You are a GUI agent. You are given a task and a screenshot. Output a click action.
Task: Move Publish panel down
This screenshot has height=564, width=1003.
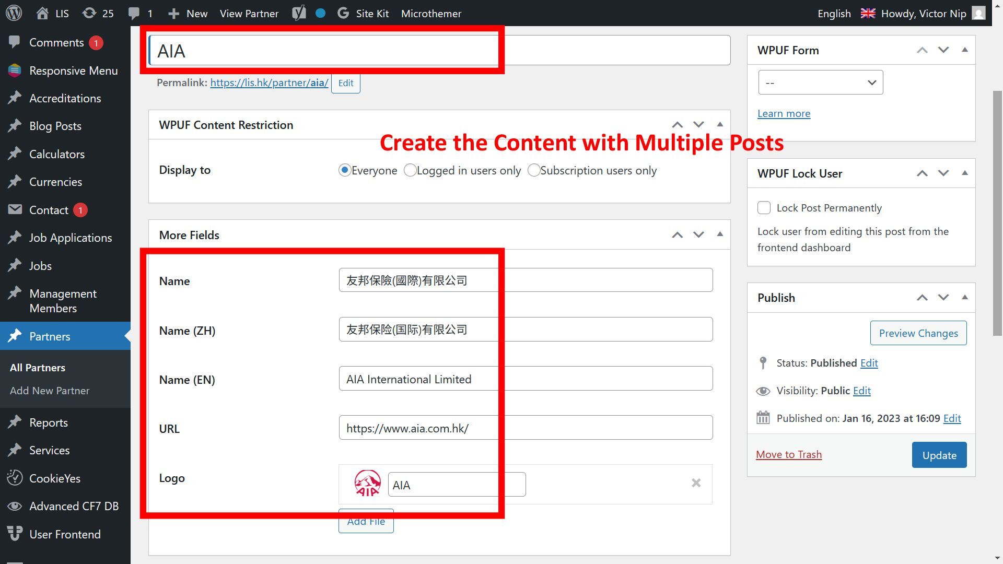click(943, 297)
